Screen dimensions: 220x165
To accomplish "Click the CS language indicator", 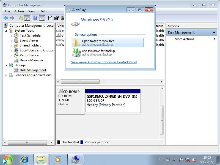I will [x=161, y=159].
